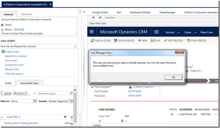Screen dimensions: 220x128
Task: Switch to the Notes tab
Action: pos(8,83)
